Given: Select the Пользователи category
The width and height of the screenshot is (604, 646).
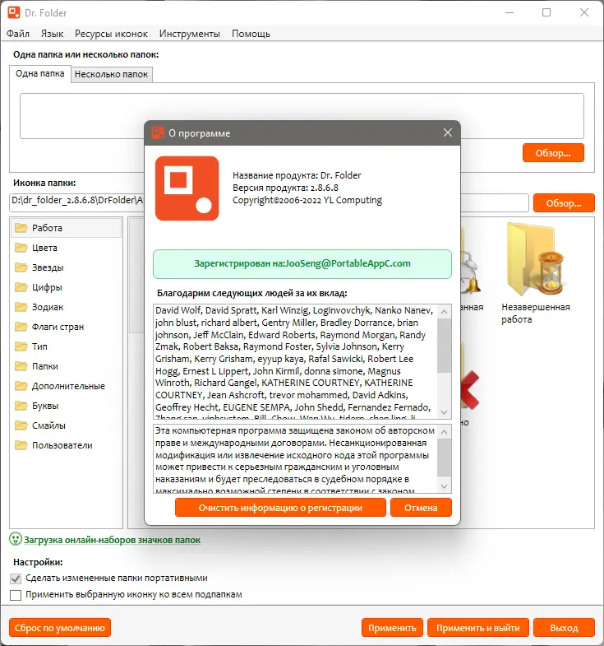Looking at the screenshot, I should 67,445.
